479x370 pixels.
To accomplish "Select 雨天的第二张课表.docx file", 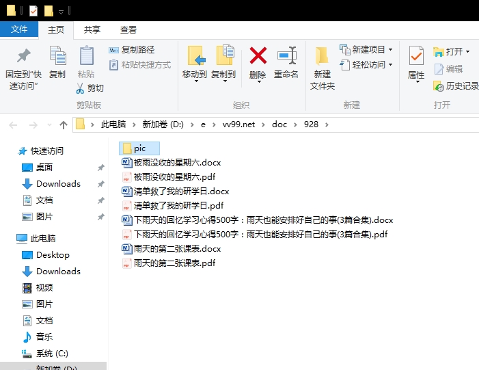I will click(x=172, y=249).
